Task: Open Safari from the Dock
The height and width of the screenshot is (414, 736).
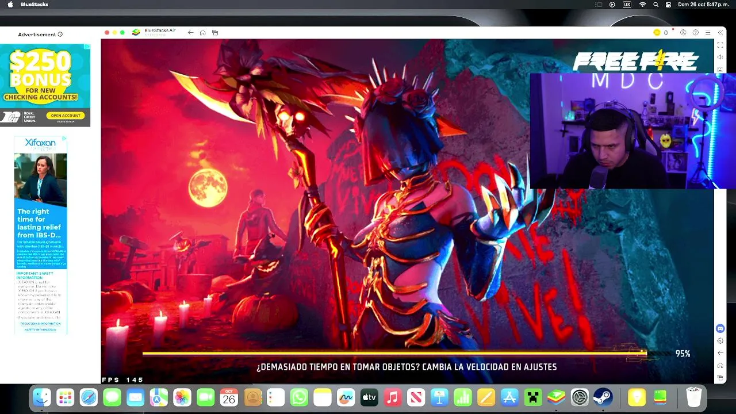Action: coord(89,397)
